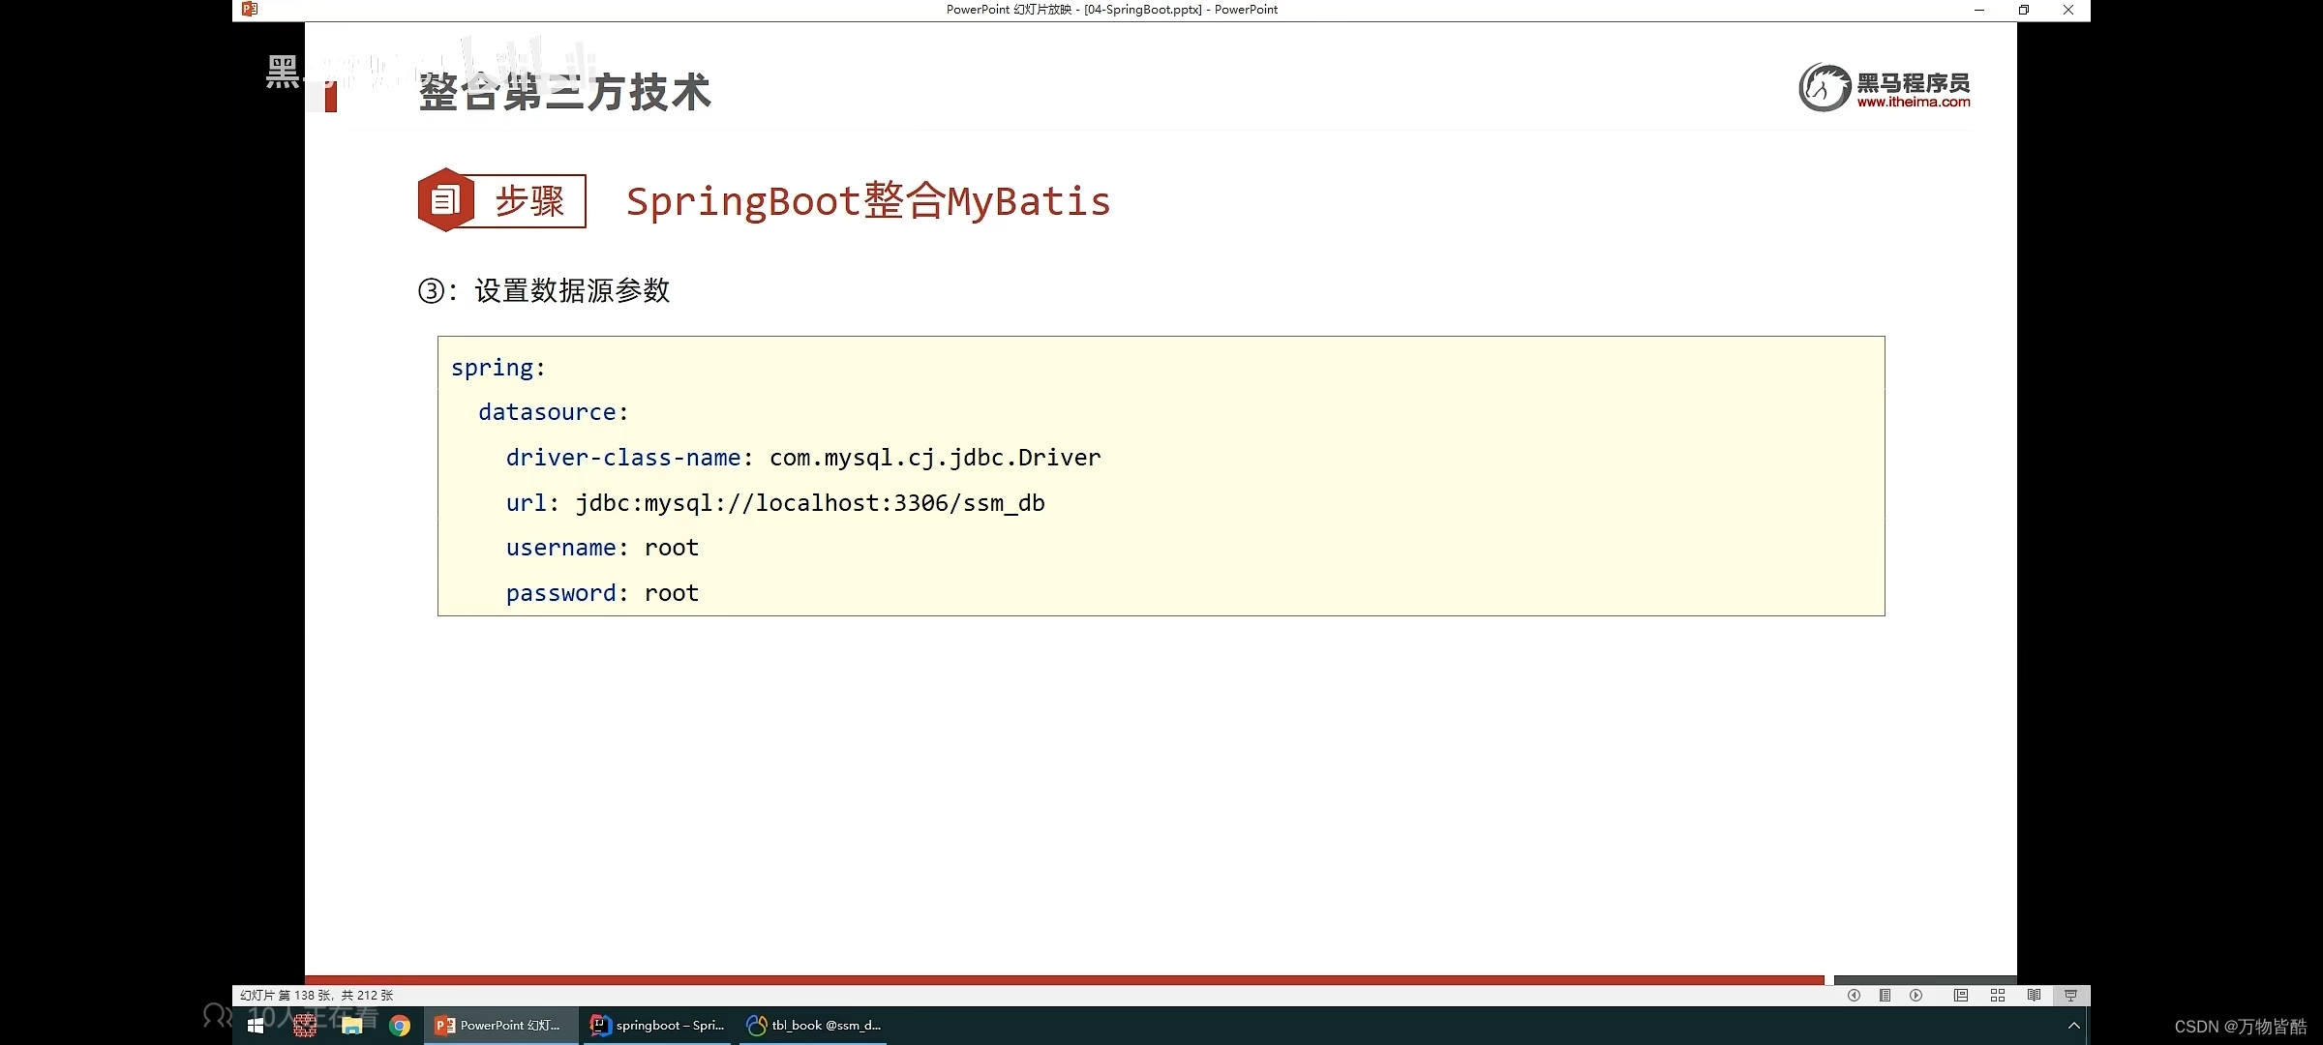The height and width of the screenshot is (1045, 2323).
Task: Advance to the next slide using status bar arrow
Action: [1916, 995]
